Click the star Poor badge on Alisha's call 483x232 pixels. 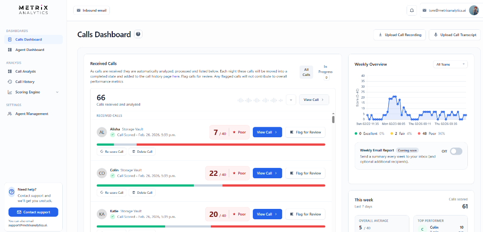[x=239, y=132]
